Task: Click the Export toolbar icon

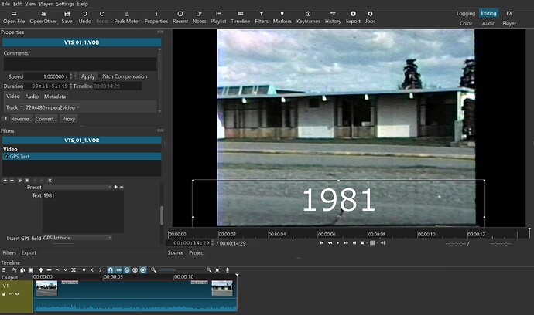Action: pos(353,17)
